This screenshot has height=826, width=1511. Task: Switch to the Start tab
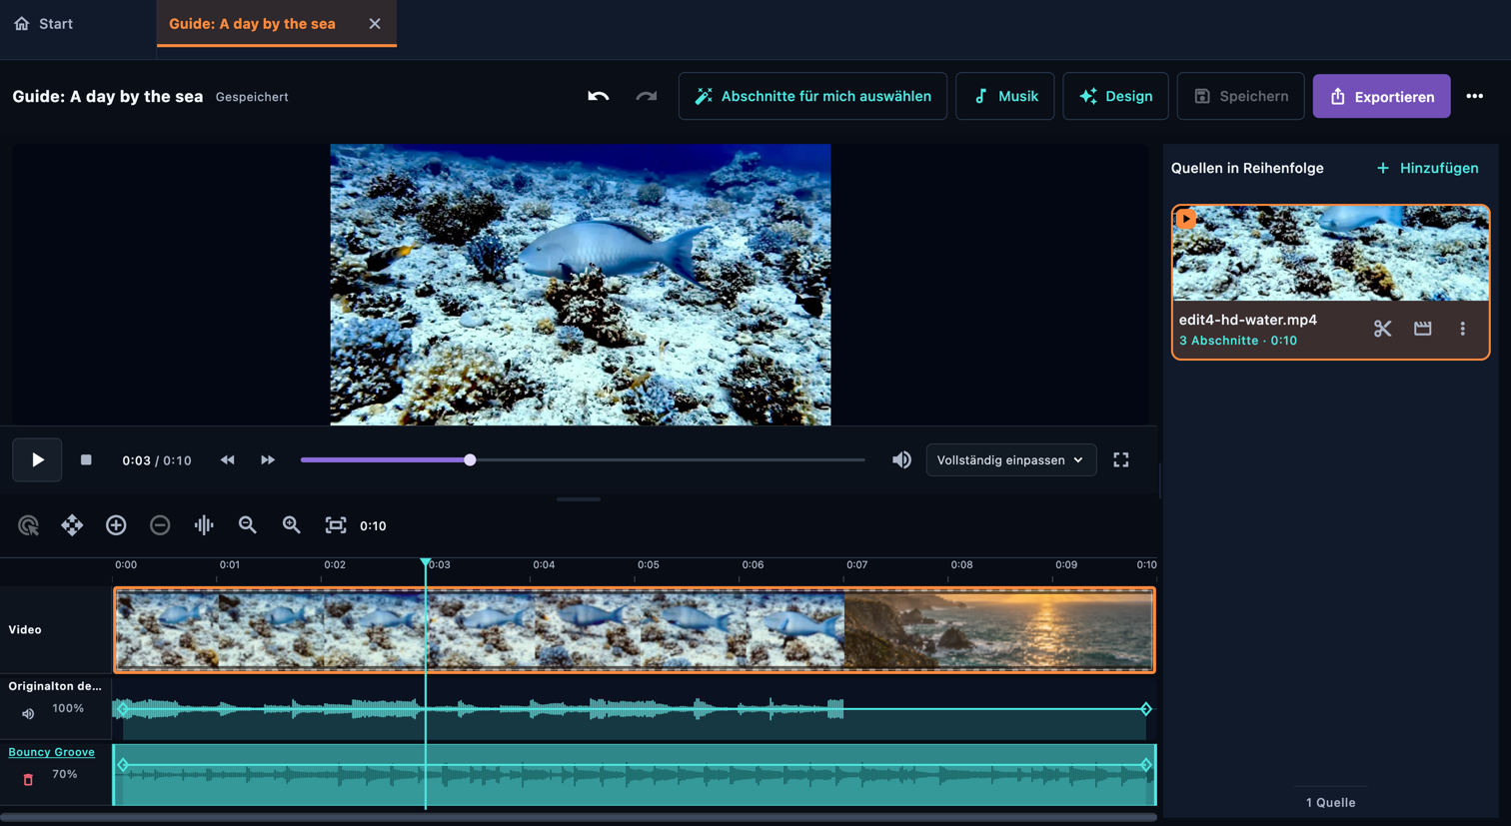click(44, 24)
